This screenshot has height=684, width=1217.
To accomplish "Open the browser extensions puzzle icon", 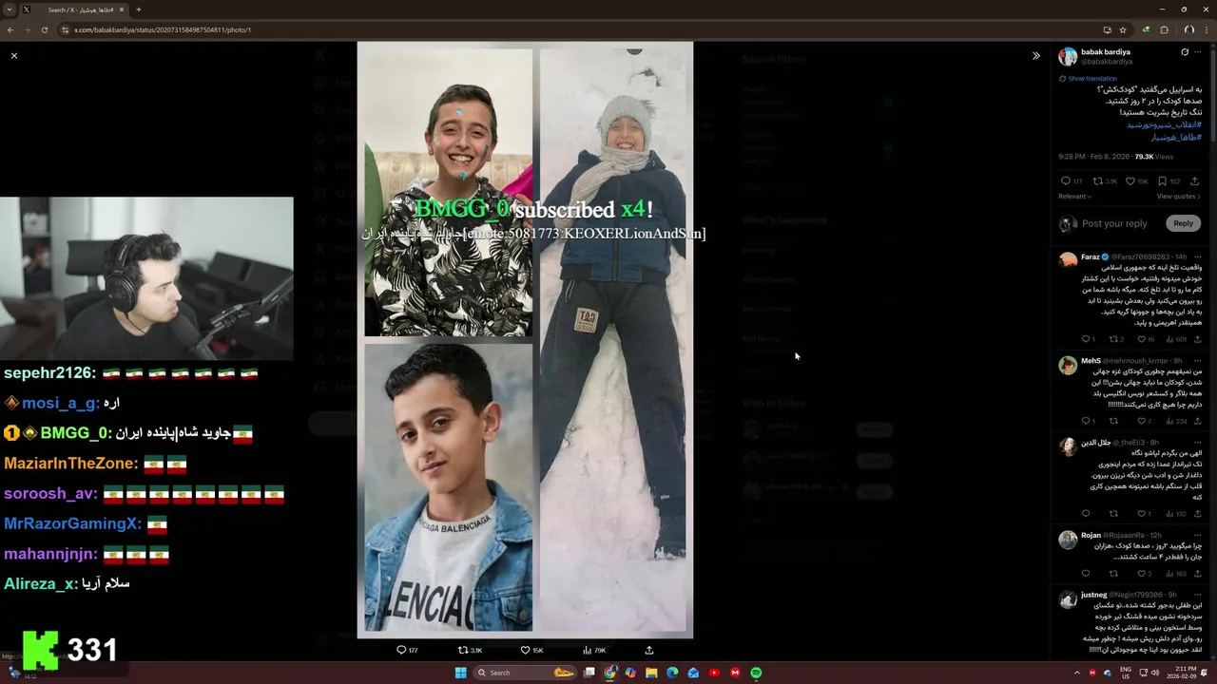I will (x=1165, y=29).
